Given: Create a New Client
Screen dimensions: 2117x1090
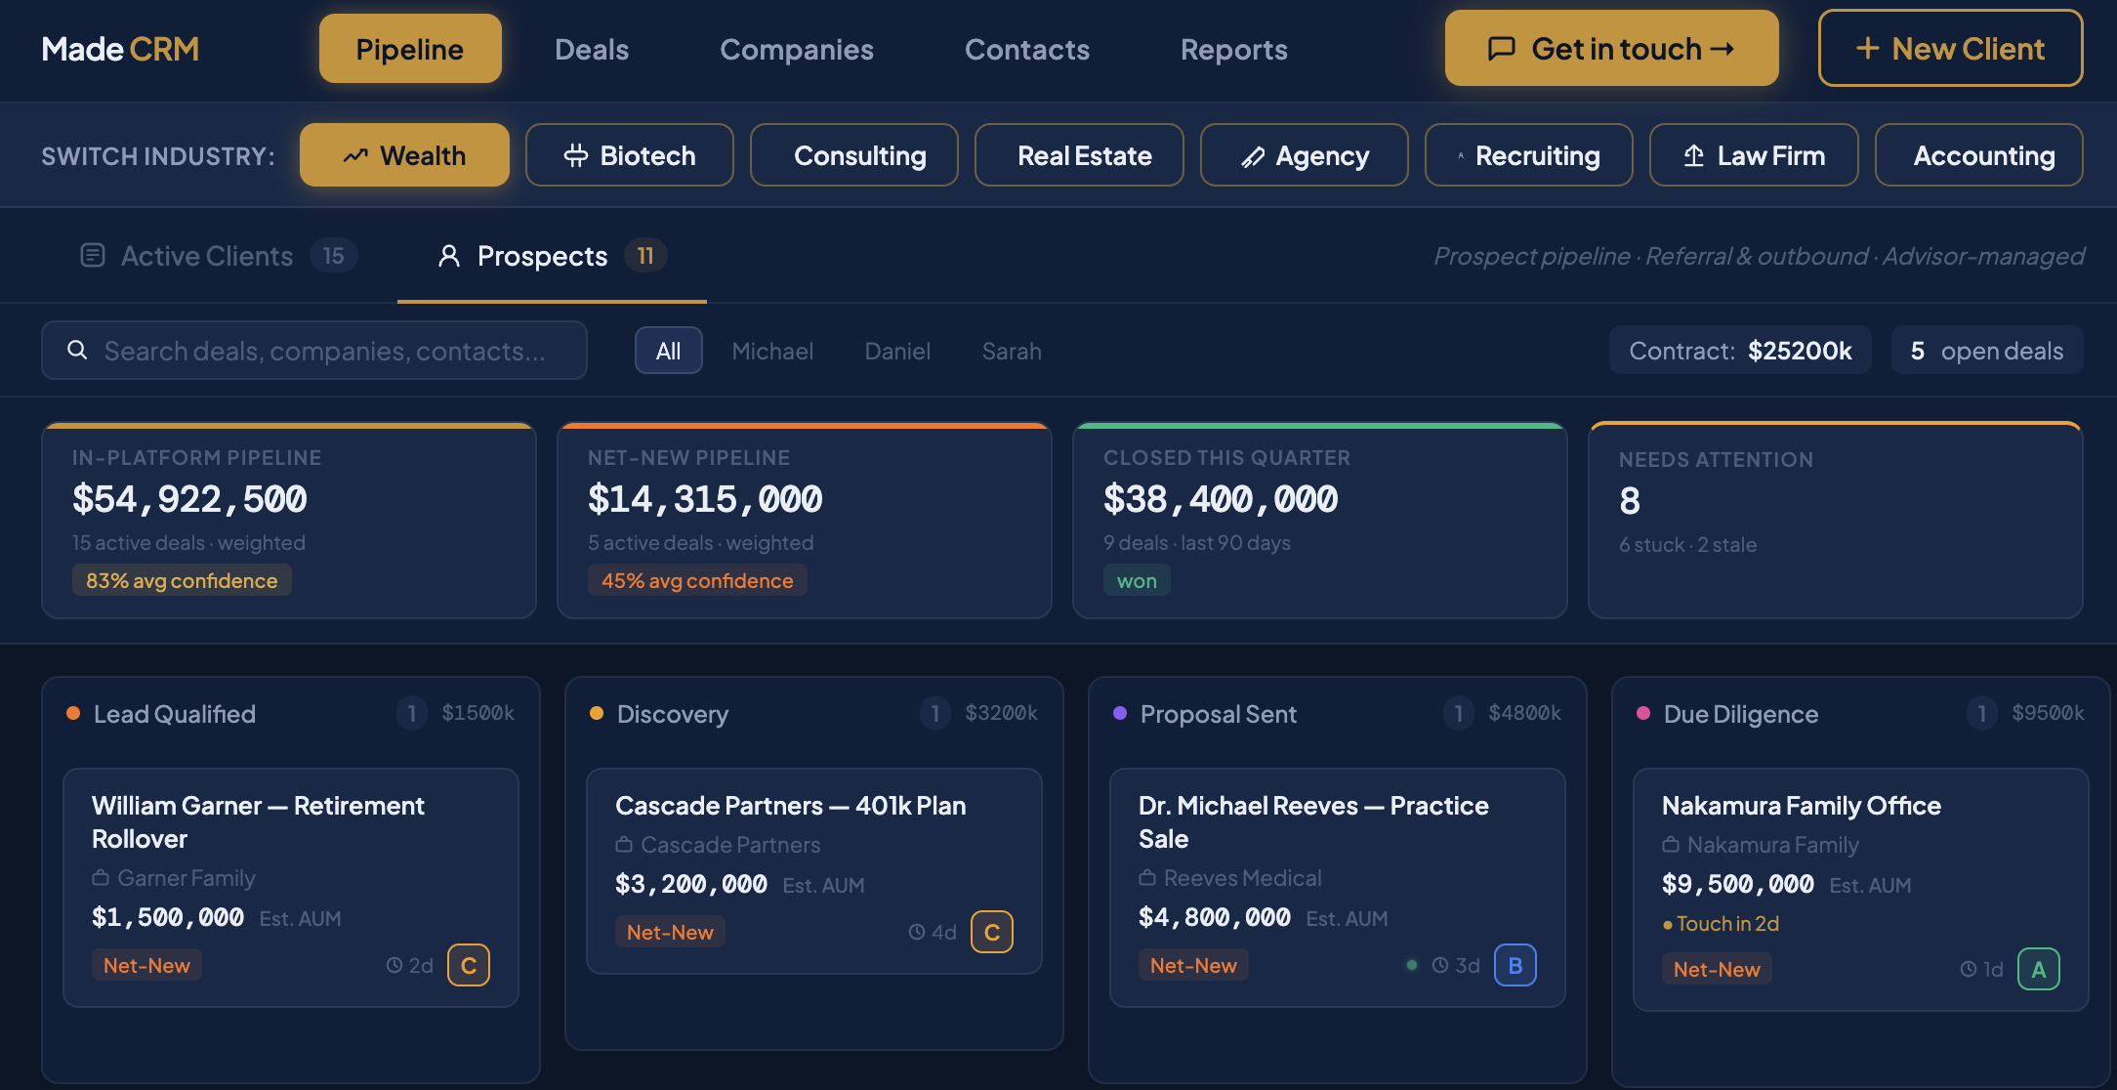Looking at the screenshot, I should coord(1950,48).
